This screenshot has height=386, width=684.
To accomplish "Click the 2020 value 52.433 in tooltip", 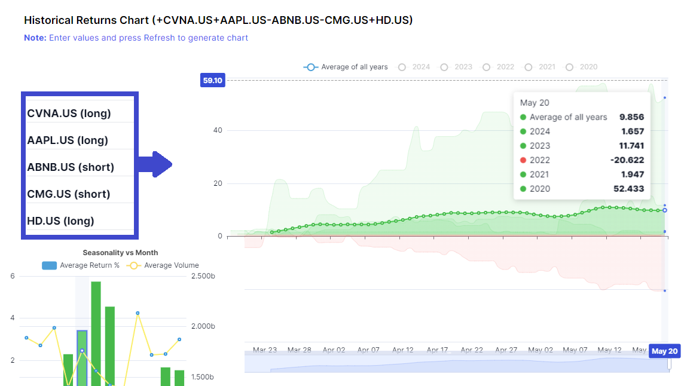I will 628,189.
